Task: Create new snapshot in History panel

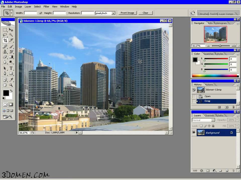Action: tap(227, 107)
